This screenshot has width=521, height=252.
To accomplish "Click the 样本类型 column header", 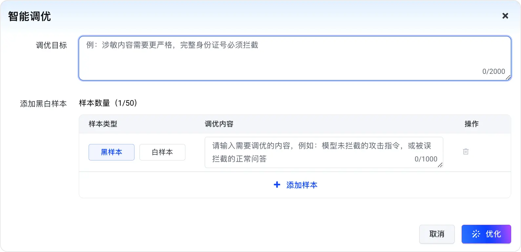I will (x=103, y=124).
